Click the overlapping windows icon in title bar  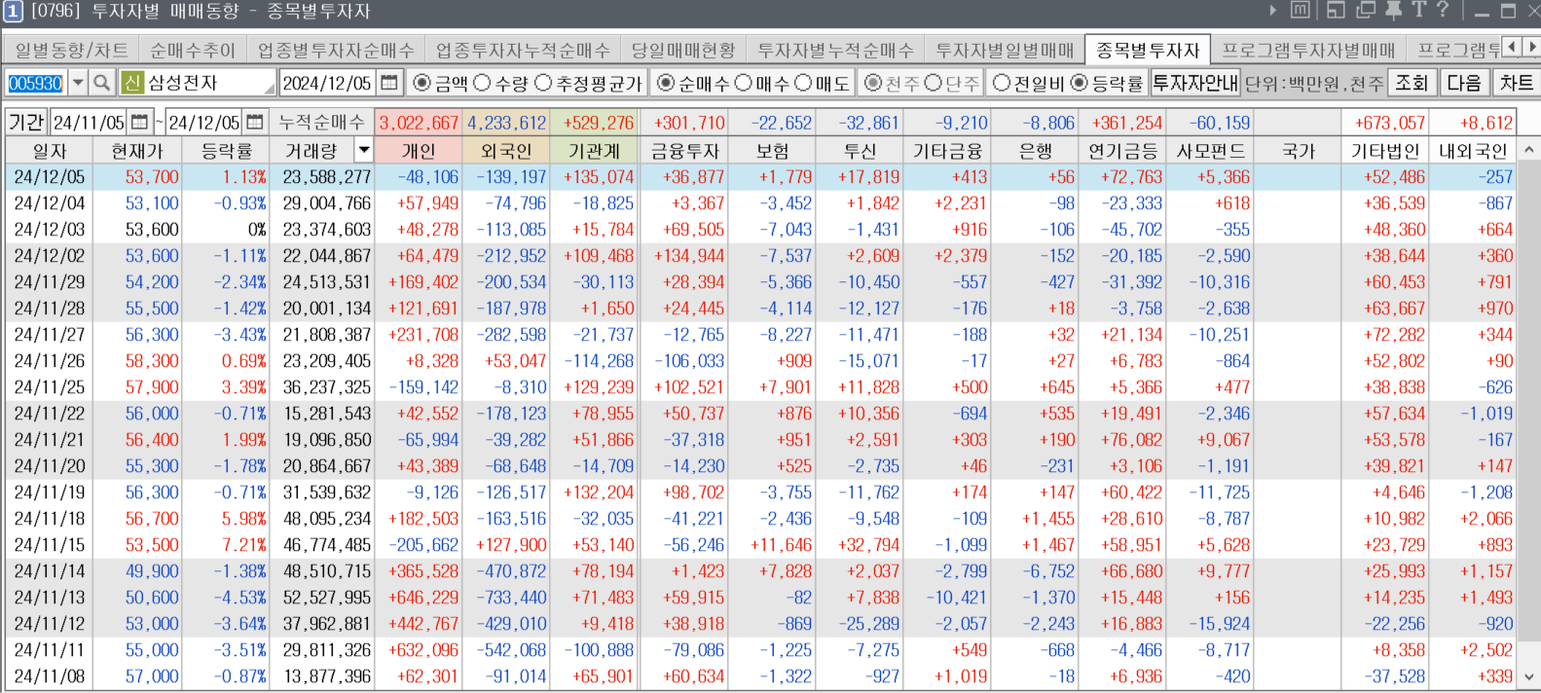tap(1366, 11)
